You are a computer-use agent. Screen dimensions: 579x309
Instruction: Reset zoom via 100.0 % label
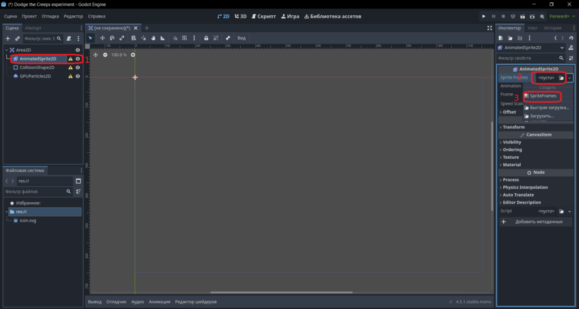[x=119, y=55]
